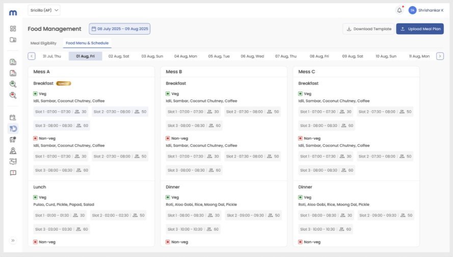The width and height of the screenshot is (453, 257).
Task: Click Upload Meal Plan button
Action: [420, 29]
